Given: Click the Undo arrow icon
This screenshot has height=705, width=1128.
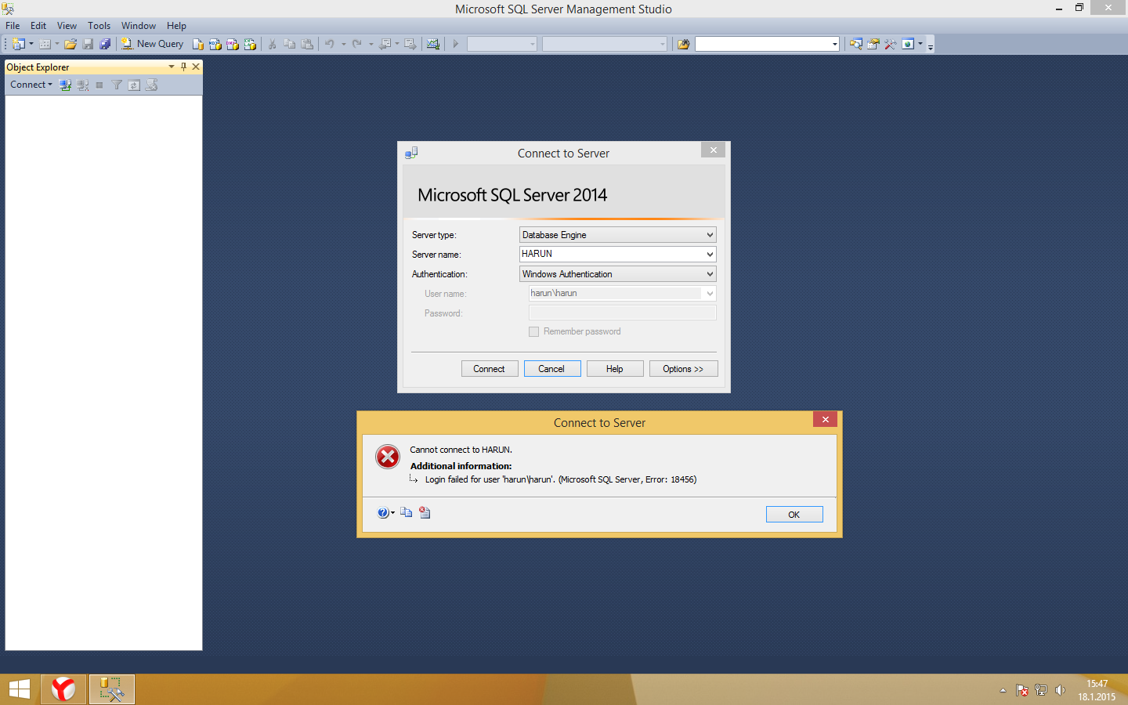Looking at the screenshot, I should click(330, 44).
